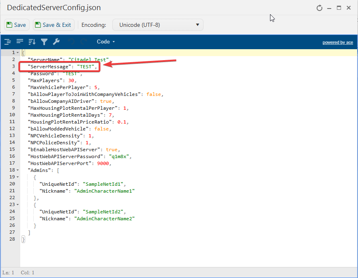This screenshot has width=358, height=278.
Task: Click the "NPCVehicleDensity" key
Action: coord(55,136)
